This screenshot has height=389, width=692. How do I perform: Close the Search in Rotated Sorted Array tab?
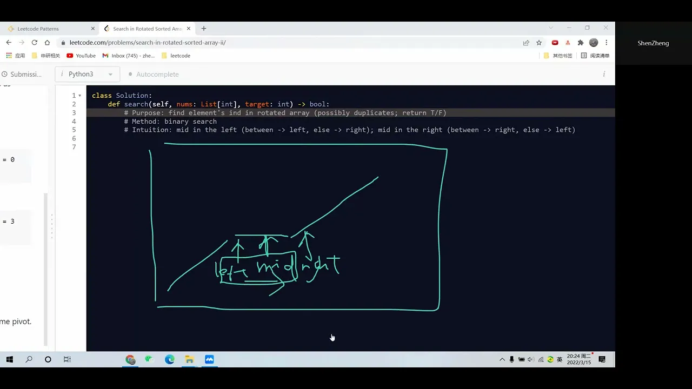(189, 29)
